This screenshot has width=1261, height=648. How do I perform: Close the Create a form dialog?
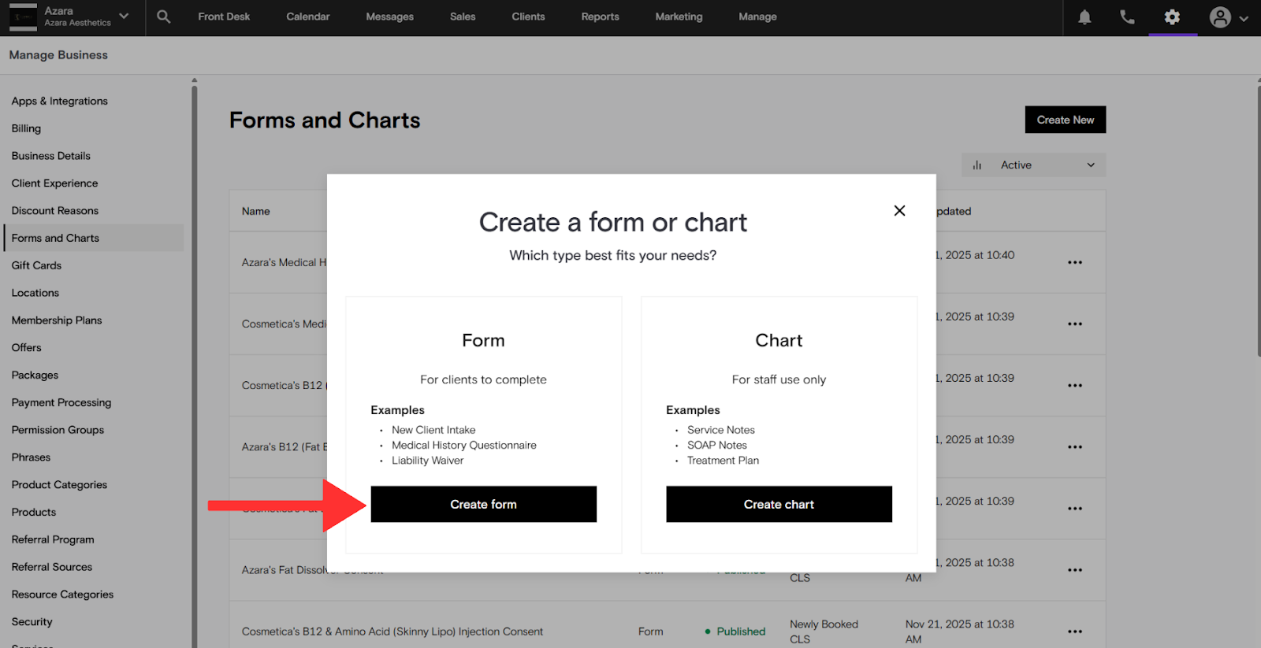point(899,210)
